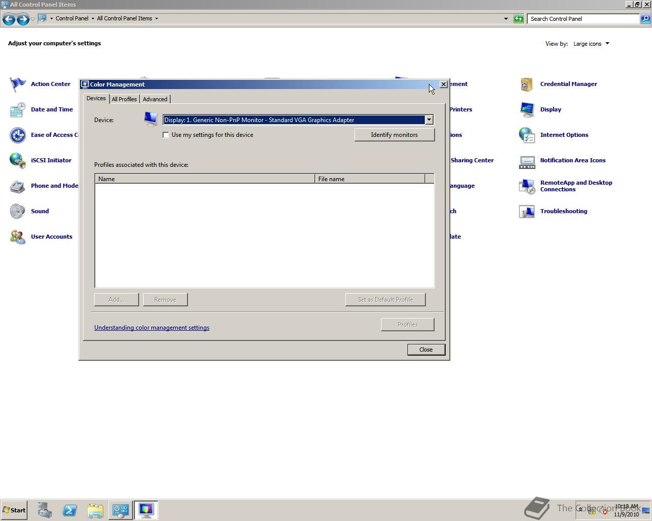The width and height of the screenshot is (652, 521).
Task: Sort by the Name column header
Action: [205, 179]
